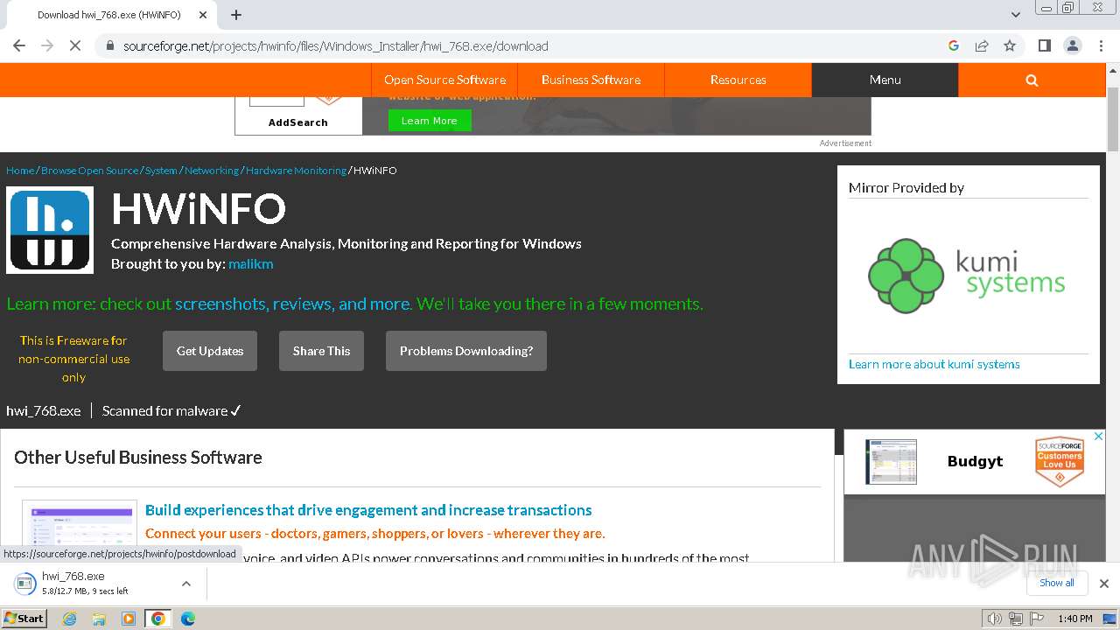Click 'Connect your users' orange subtitle text
The width and height of the screenshot is (1120, 630).
point(375,533)
